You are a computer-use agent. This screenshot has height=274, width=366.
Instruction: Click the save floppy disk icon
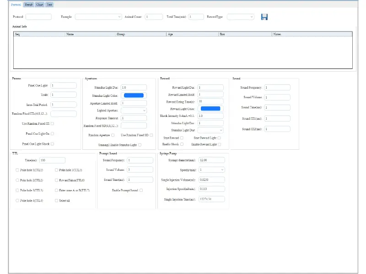point(264,17)
